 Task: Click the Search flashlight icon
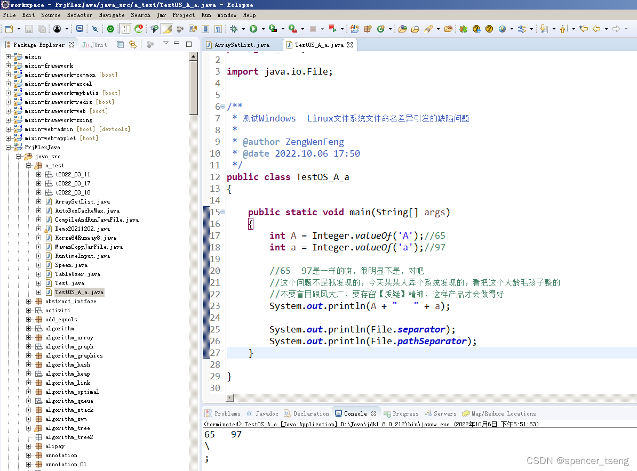pos(428,29)
